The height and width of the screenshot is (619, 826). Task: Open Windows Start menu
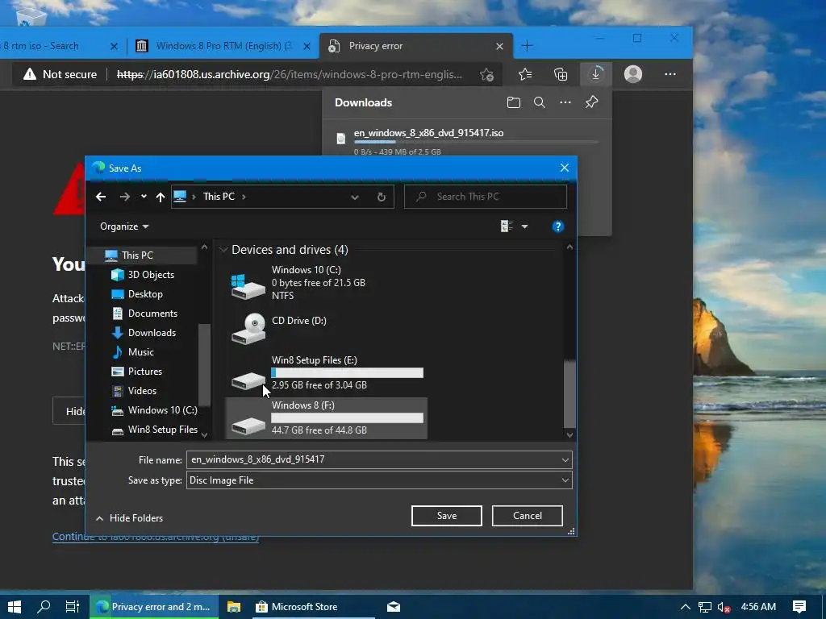pyautogui.click(x=15, y=606)
